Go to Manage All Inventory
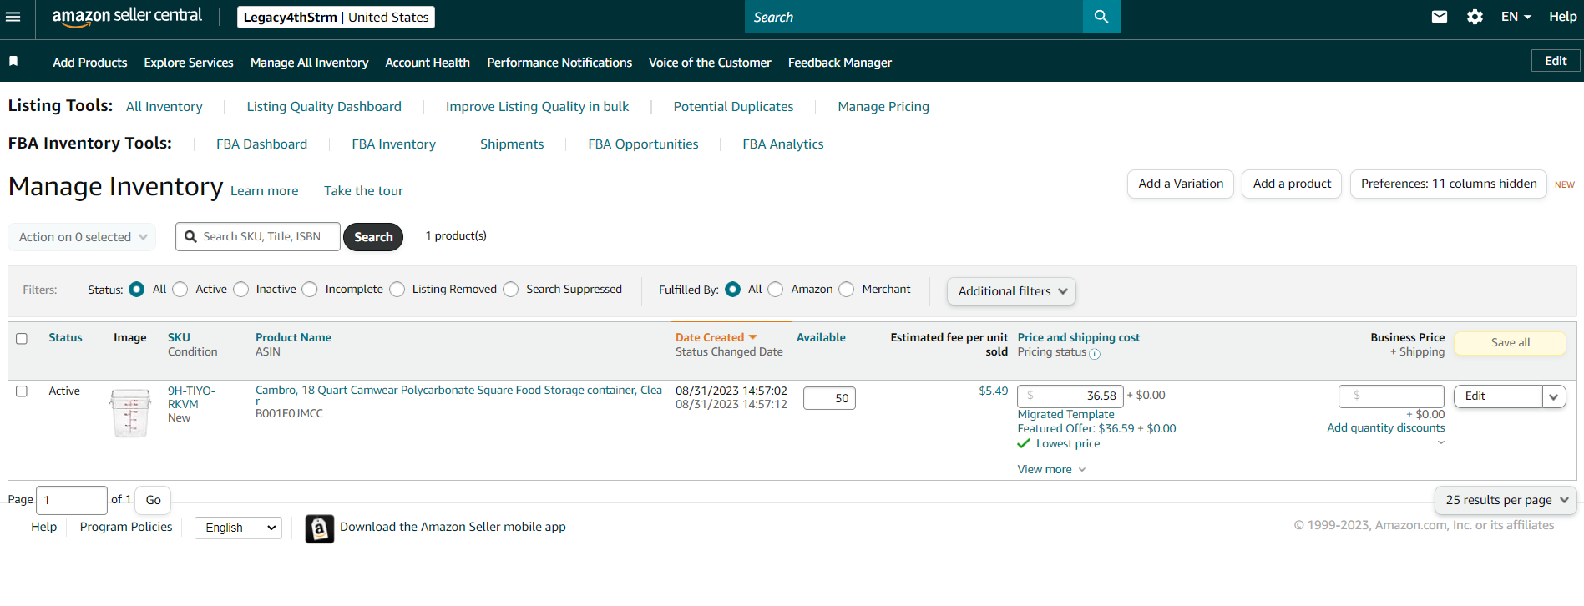 click(x=309, y=63)
